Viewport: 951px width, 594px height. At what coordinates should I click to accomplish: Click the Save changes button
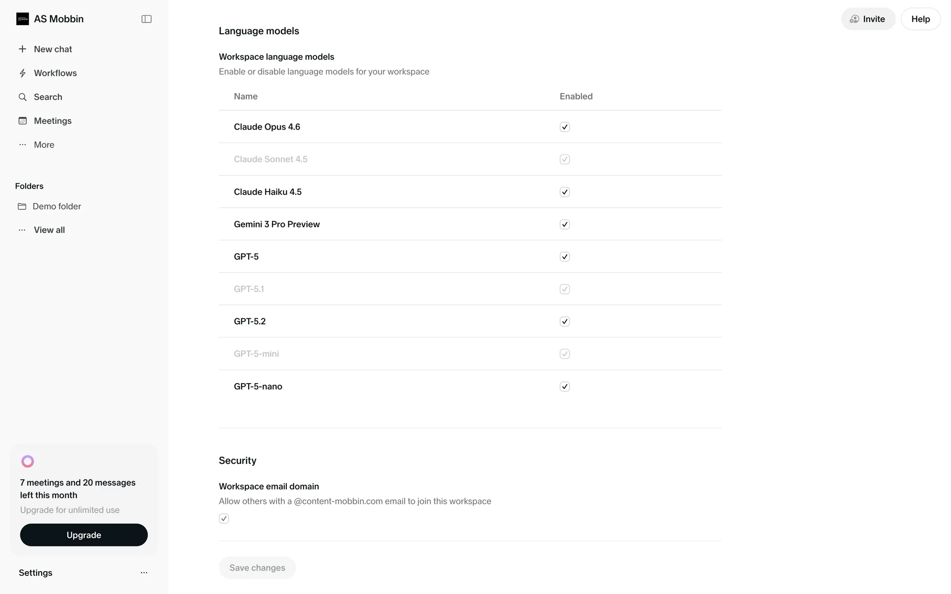pyautogui.click(x=257, y=568)
